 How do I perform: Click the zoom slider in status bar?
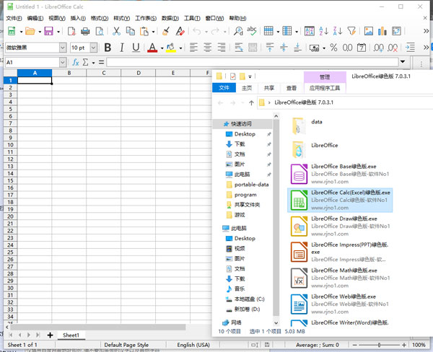pyautogui.click(x=380, y=346)
